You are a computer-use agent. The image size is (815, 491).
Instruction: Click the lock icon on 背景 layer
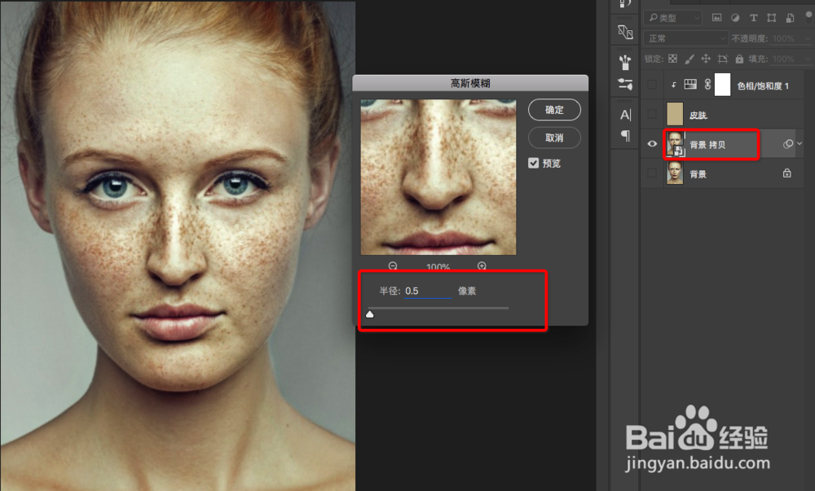pos(787,173)
